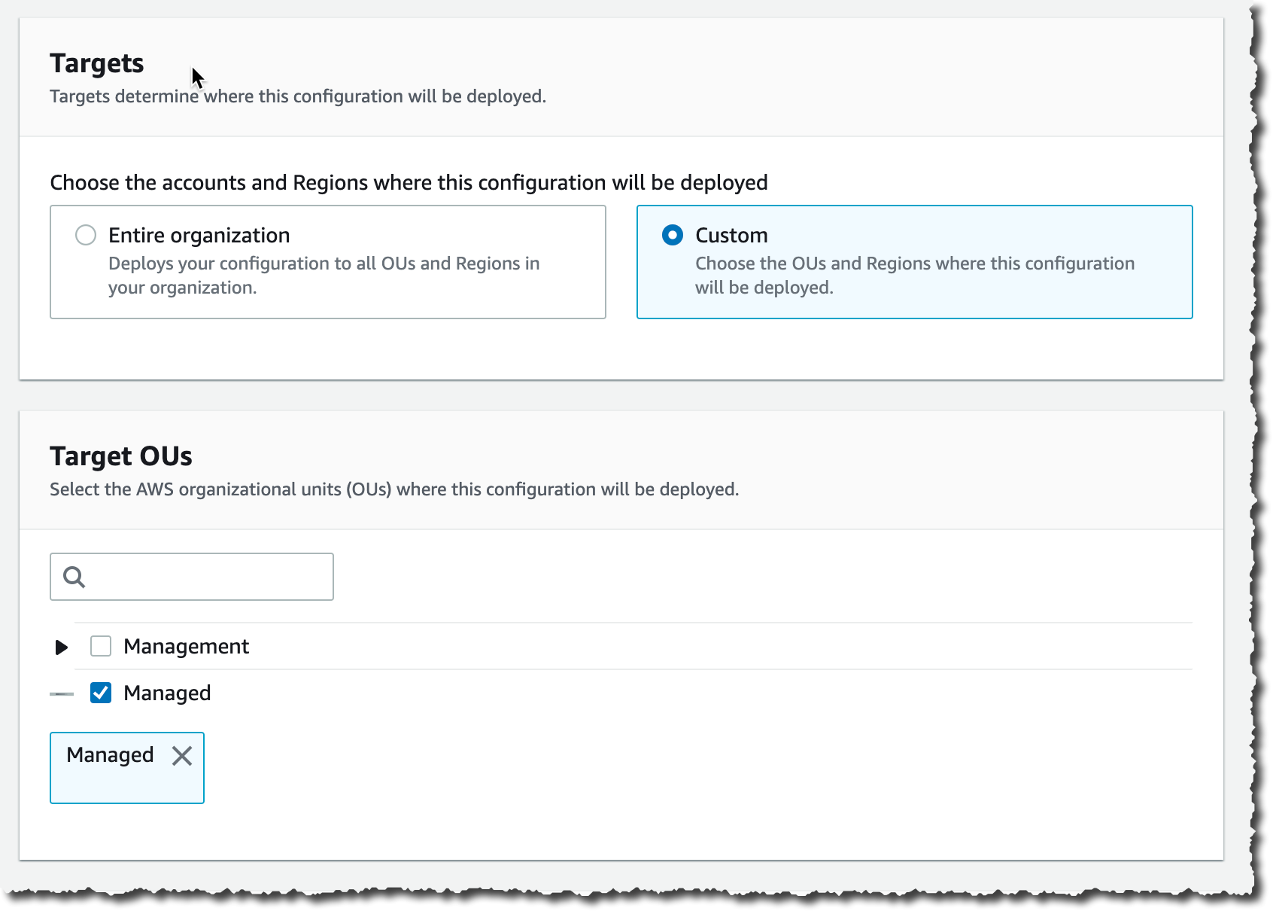
Task: Click the Managed selection tag
Action: [x=126, y=767]
